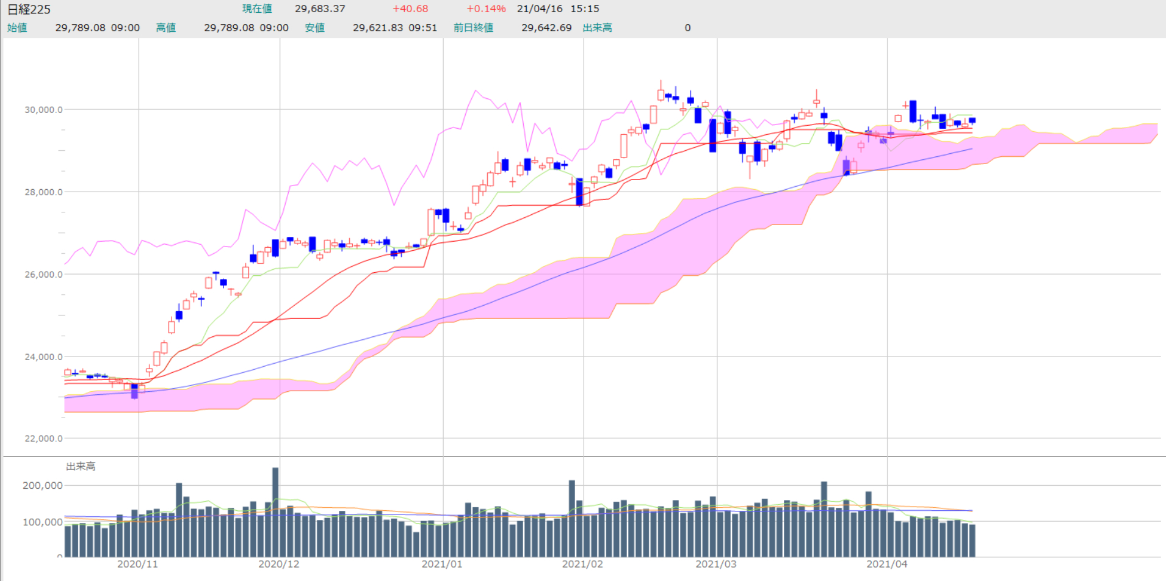Click the current value 29,683.37
Screen dimensions: 1166x581
pos(320,9)
